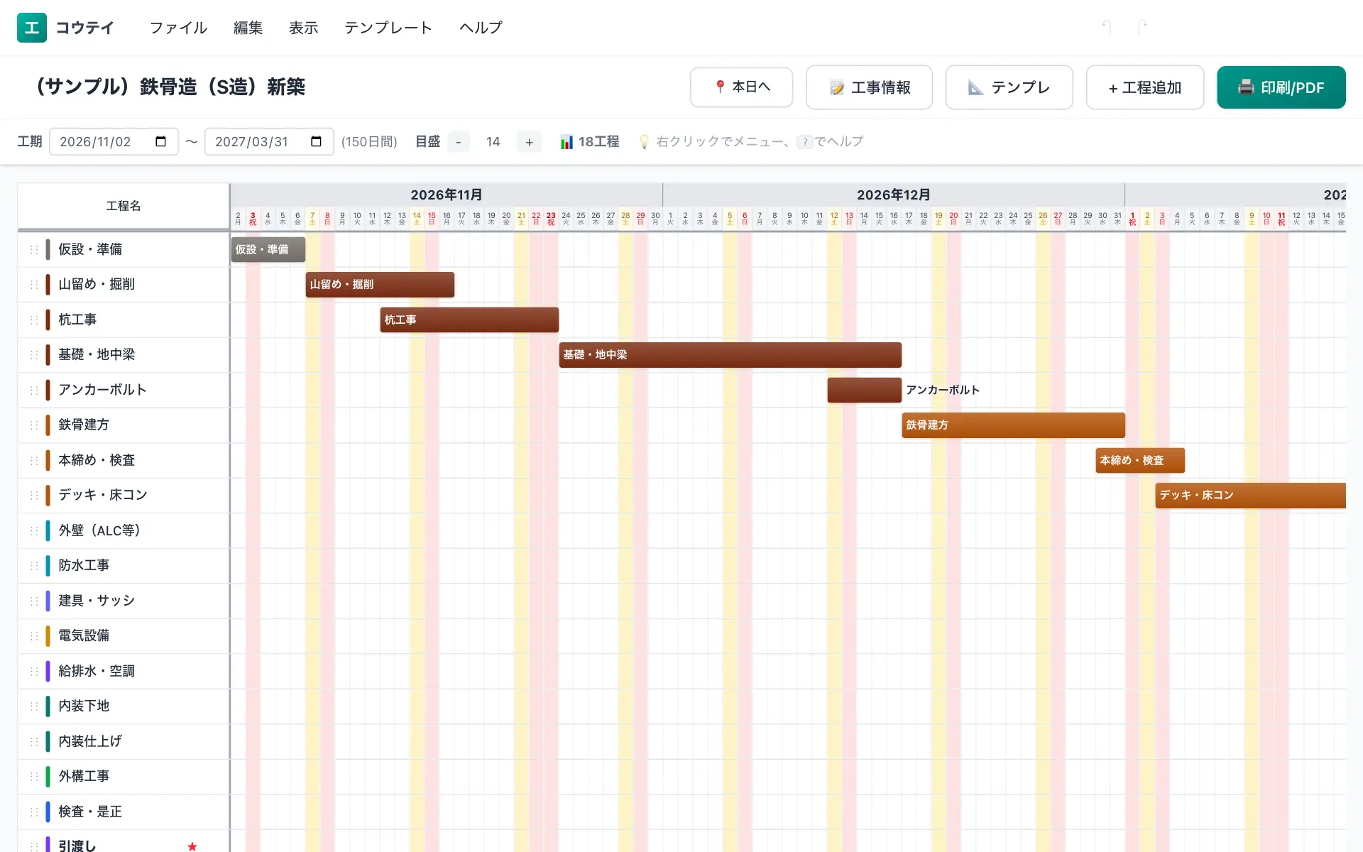This screenshot has height=852, width=1363.
Task: Open 工事情報 project info
Action: pos(869,87)
